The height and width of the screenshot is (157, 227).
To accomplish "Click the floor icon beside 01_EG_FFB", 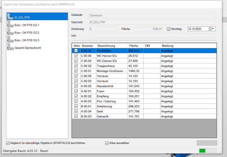I will [x=10, y=17].
